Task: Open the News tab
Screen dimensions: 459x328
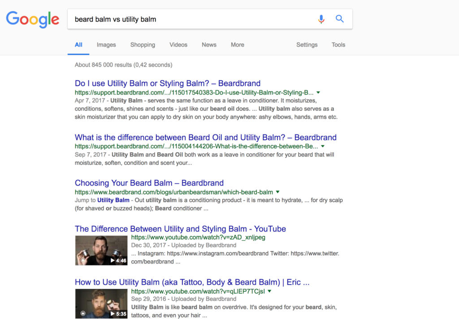Action: [209, 45]
